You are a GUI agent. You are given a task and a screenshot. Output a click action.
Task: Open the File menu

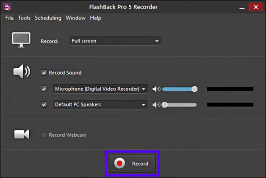(x=9, y=18)
